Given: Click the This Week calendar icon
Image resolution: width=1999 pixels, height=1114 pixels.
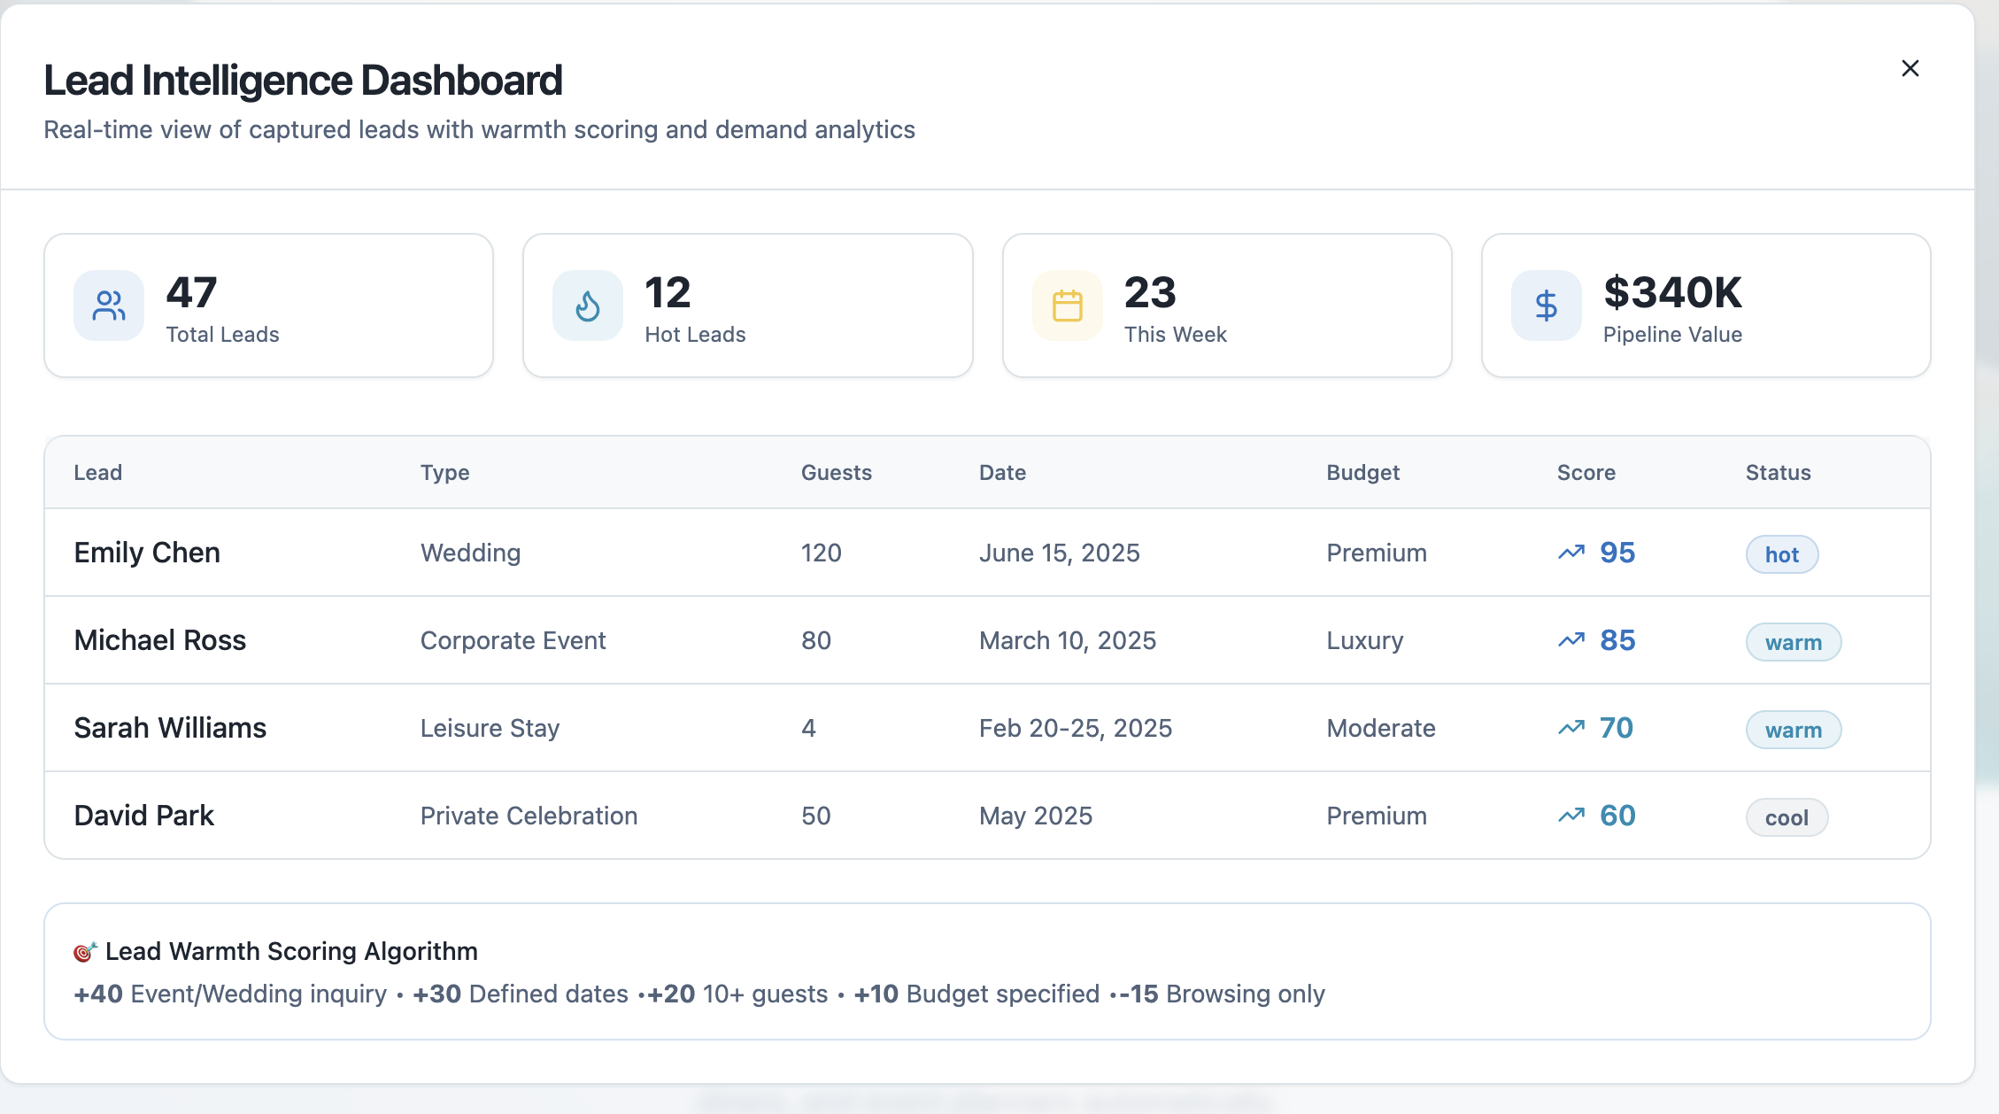Looking at the screenshot, I should pos(1066,305).
